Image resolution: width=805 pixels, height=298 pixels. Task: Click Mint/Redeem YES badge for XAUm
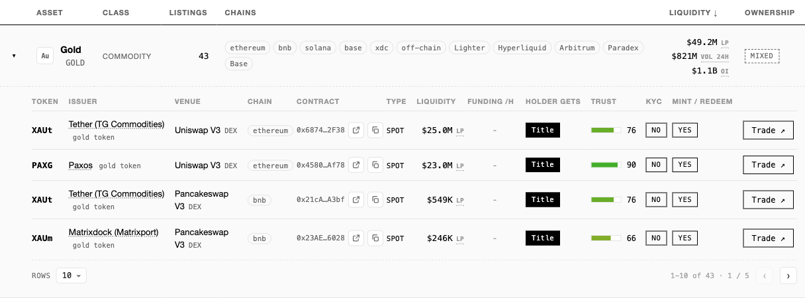click(x=685, y=238)
